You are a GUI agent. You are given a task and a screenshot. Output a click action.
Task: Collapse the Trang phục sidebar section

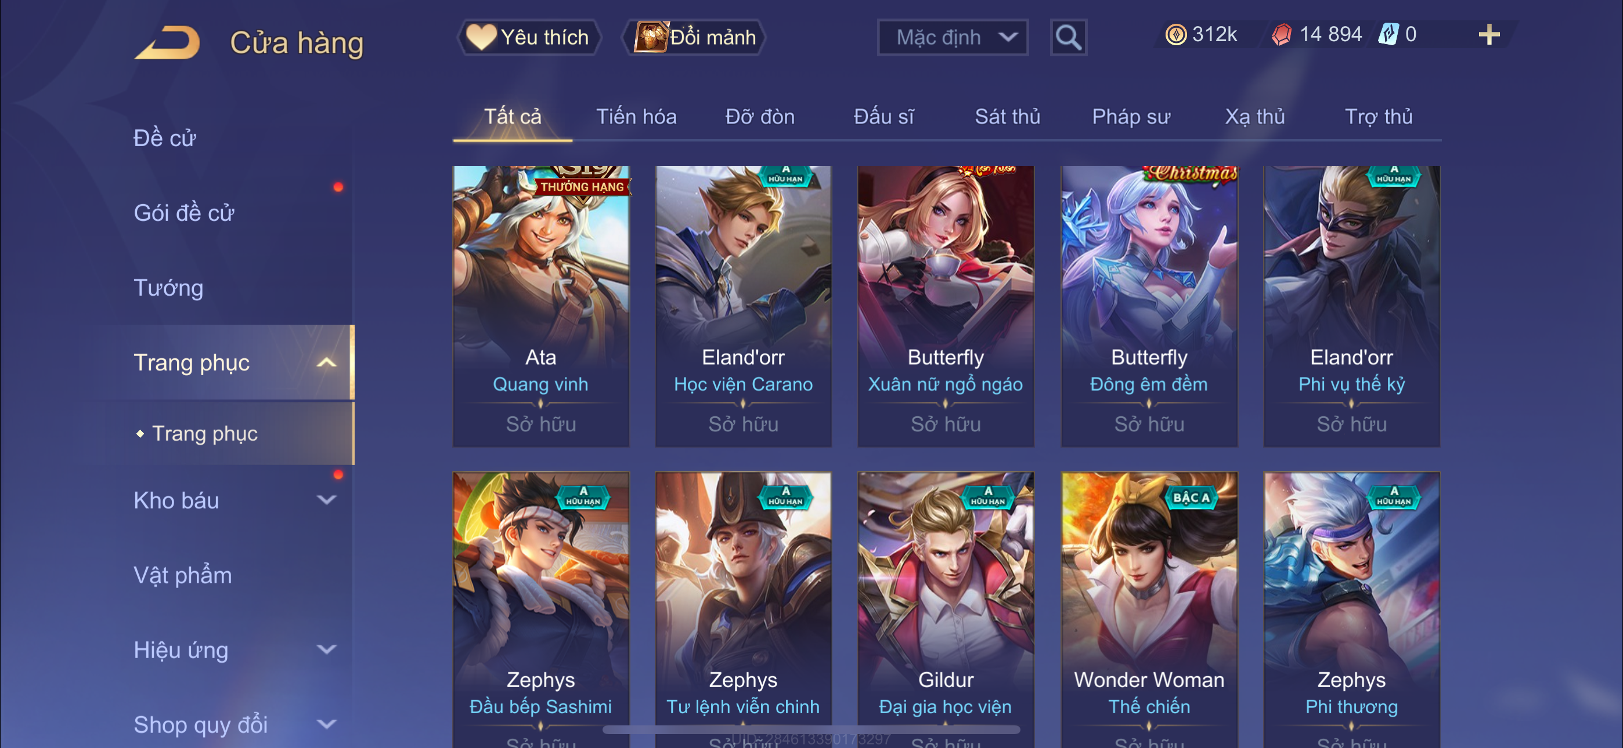tap(326, 362)
